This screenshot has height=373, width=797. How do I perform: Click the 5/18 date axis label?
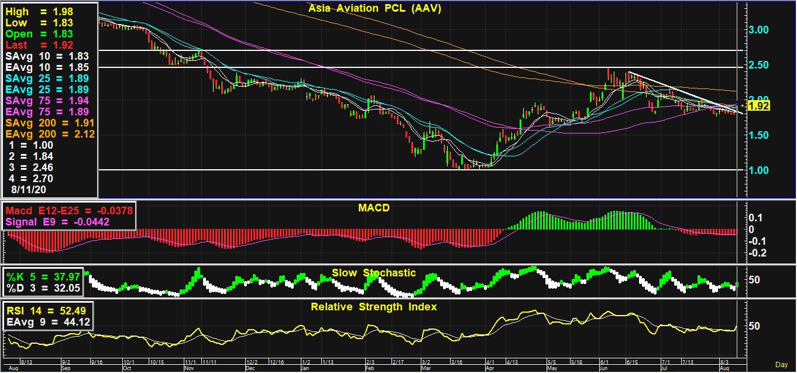[x=576, y=363]
